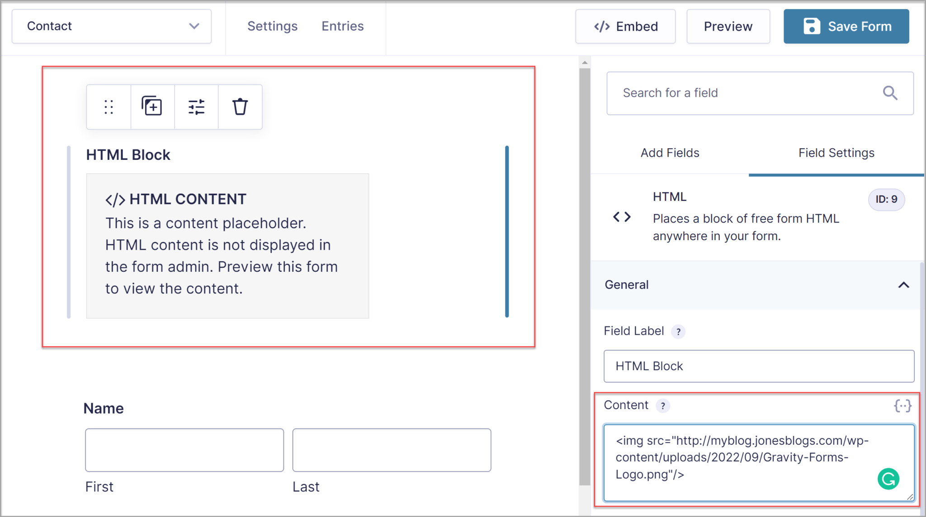
Task: Open the Content help tooltip
Action: click(663, 406)
